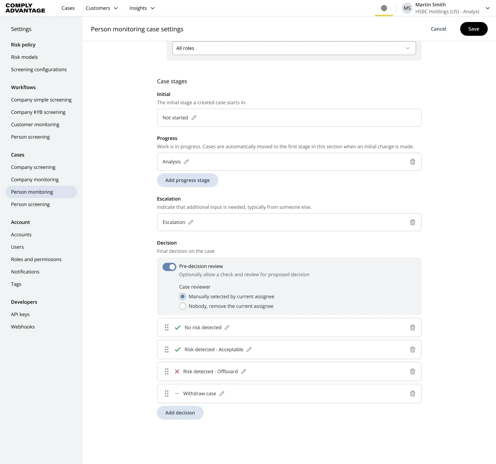Click the ComplyAdvantage logo
Viewport: 496px width, 464px height.
25,8
